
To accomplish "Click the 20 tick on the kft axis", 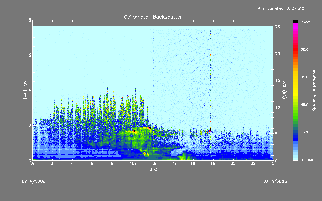I will [278, 53].
